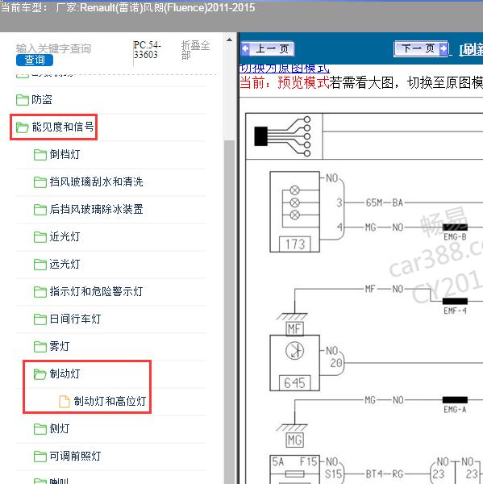Click the folder icon beside 近光灯
483x484 pixels.
click(x=40, y=237)
